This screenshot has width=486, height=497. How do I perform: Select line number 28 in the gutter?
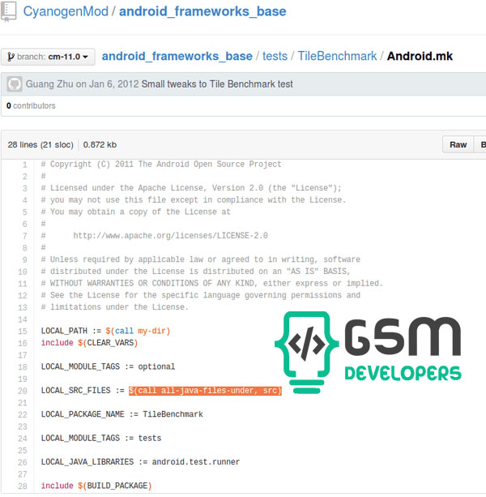pos(23,486)
